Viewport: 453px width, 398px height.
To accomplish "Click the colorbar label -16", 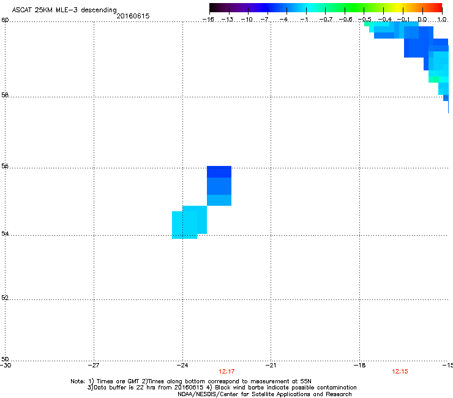I will (x=208, y=20).
